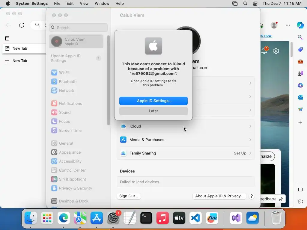Open Edge sidebar Outlook icon

click(300, 97)
